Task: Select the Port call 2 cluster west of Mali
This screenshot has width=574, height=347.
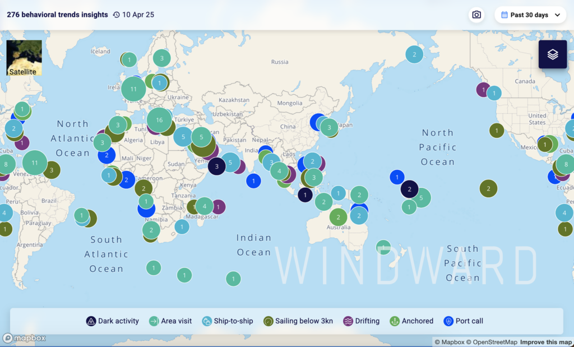Action: pyautogui.click(x=107, y=155)
